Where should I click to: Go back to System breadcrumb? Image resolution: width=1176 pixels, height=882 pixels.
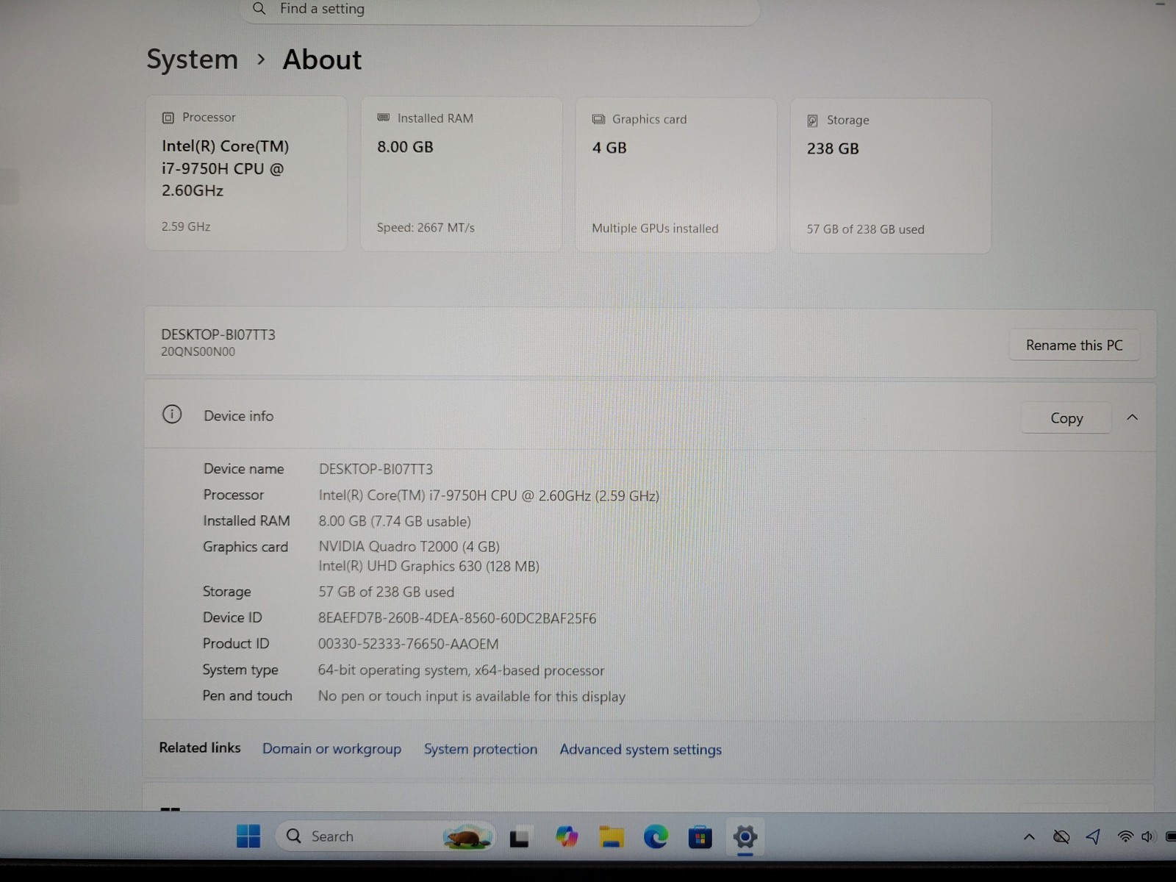(192, 60)
